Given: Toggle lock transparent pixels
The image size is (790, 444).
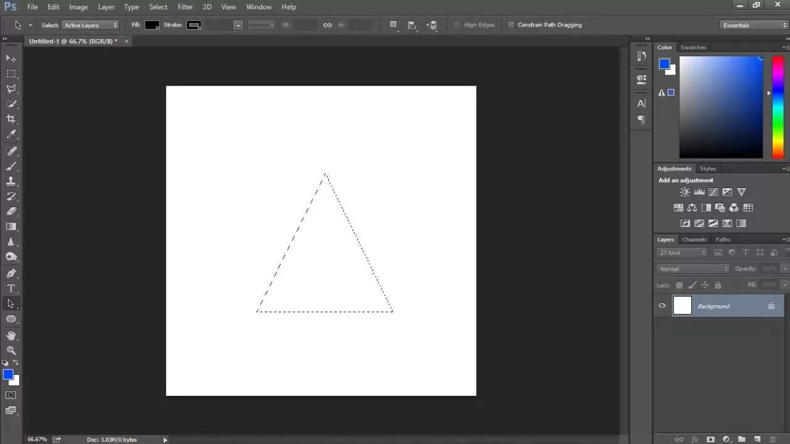Looking at the screenshot, I should point(680,285).
